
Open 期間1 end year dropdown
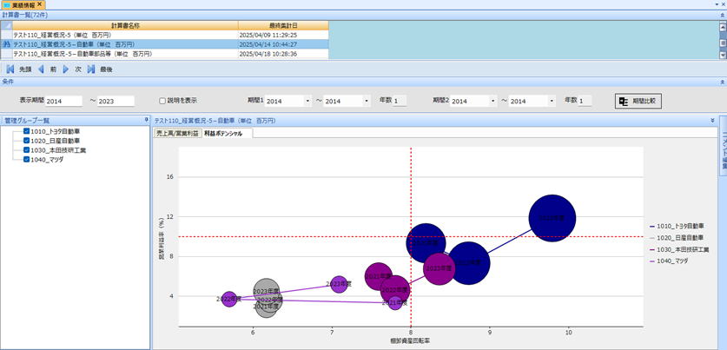tap(367, 101)
